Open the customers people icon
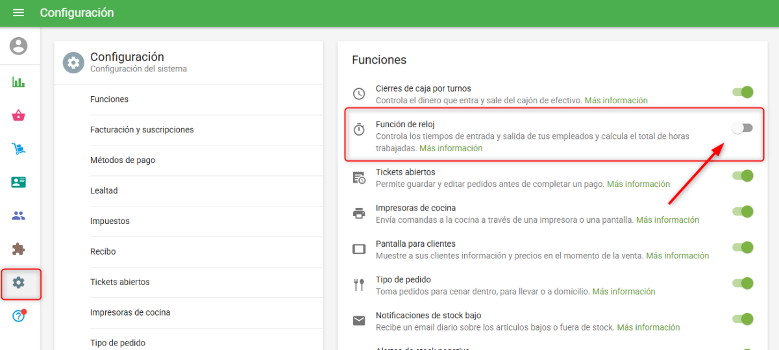779x350 pixels. click(19, 216)
